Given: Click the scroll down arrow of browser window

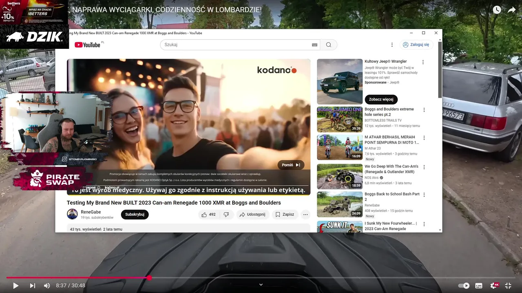Looking at the screenshot, I should tap(440, 230).
